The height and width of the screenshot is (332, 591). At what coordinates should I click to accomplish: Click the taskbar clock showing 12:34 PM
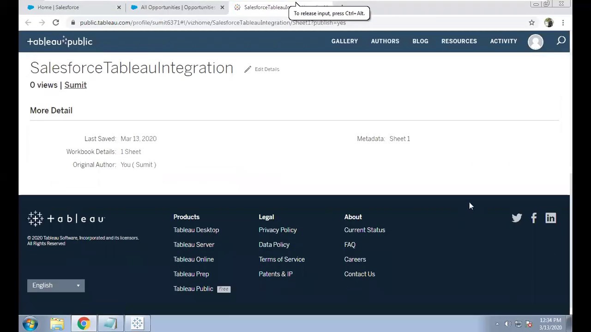[x=550, y=324]
